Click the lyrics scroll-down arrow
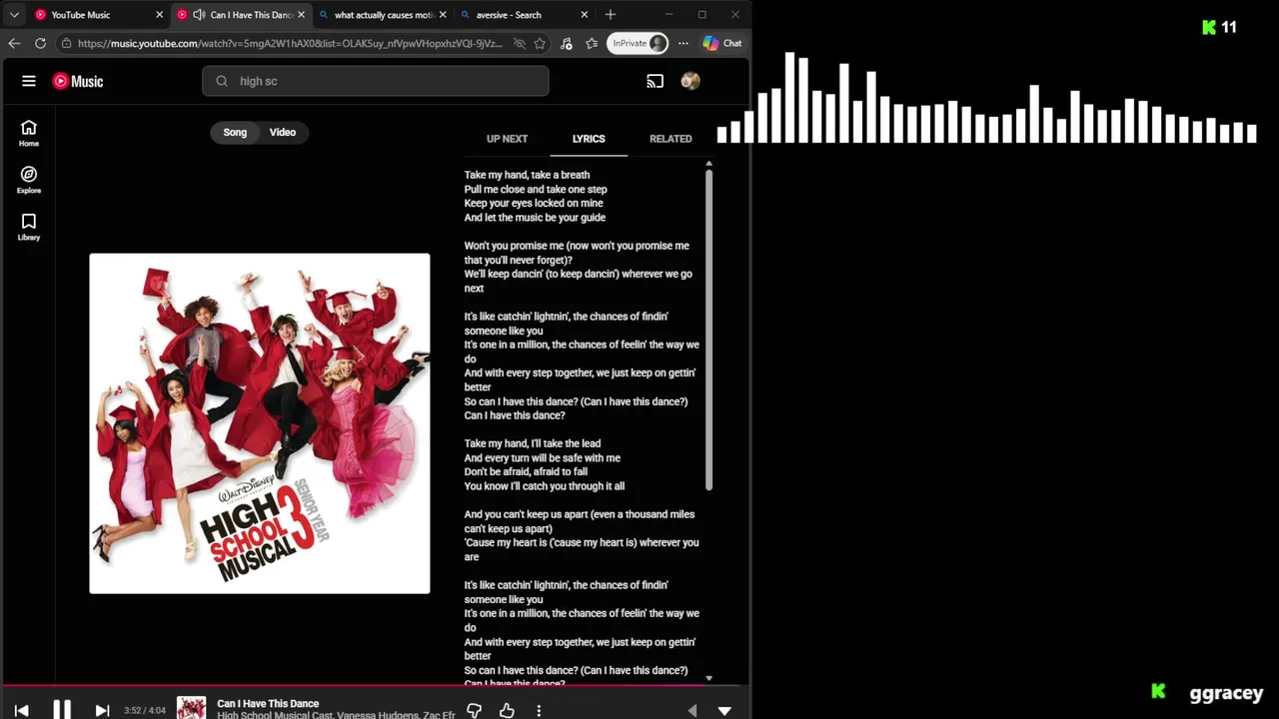The image size is (1279, 719). (x=708, y=678)
